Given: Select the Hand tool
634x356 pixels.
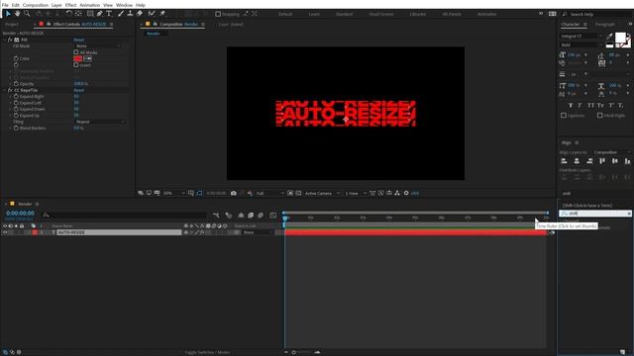Looking at the screenshot, I should 18,14.
